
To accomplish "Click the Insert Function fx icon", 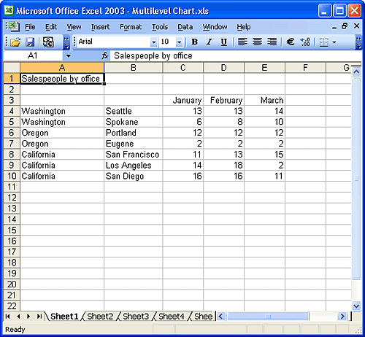I will (x=105, y=56).
